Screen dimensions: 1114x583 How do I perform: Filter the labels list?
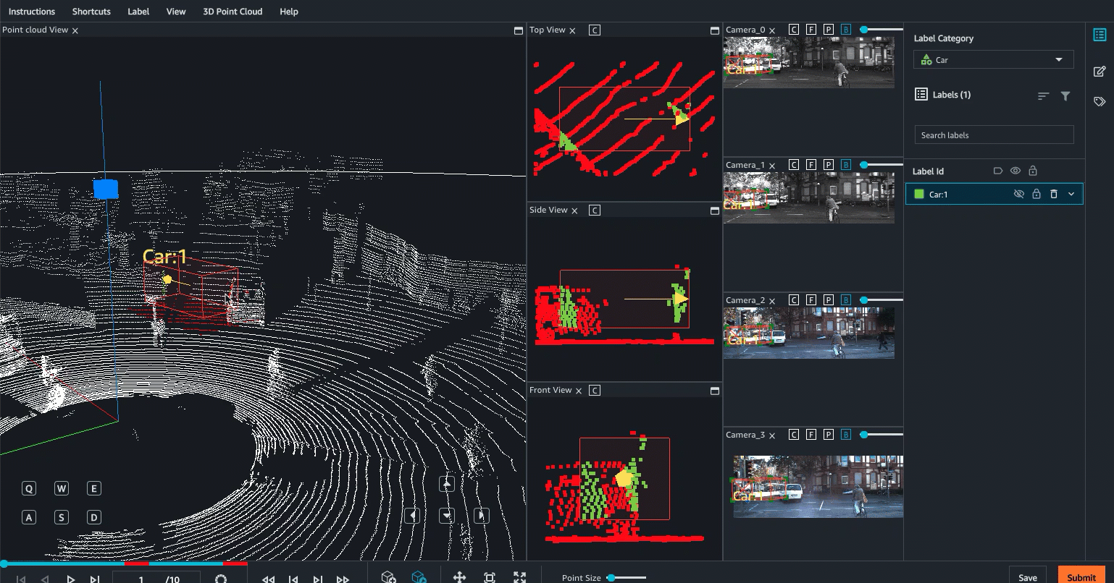tap(1065, 95)
